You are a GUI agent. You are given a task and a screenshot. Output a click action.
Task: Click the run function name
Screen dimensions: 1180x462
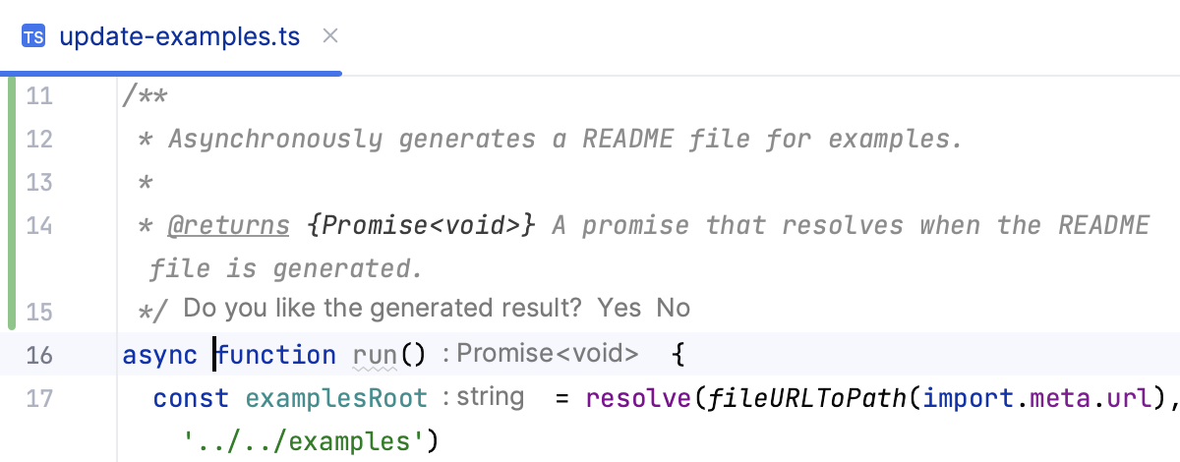374,355
